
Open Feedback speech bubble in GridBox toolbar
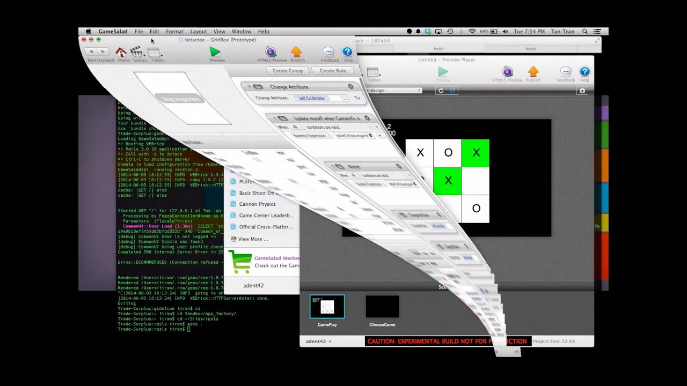[329, 52]
